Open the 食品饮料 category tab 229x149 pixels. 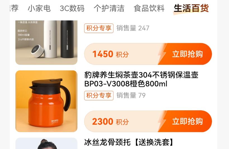[149, 8]
